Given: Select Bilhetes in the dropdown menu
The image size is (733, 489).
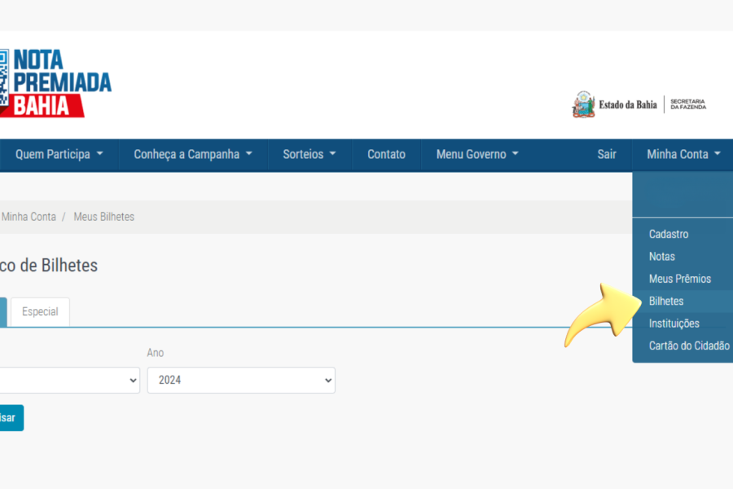Looking at the screenshot, I should (666, 302).
